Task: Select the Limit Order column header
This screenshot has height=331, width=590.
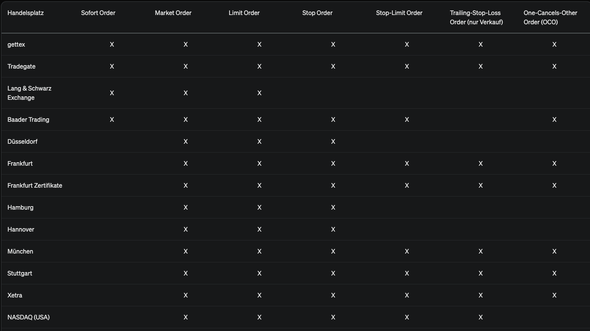Action: pyautogui.click(x=244, y=13)
